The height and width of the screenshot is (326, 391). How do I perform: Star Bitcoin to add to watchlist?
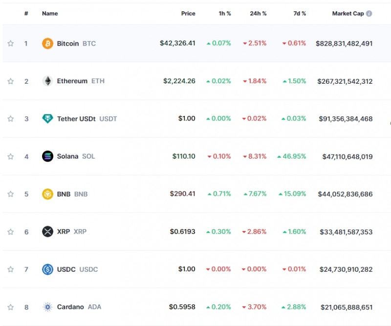pyautogui.click(x=11, y=44)
